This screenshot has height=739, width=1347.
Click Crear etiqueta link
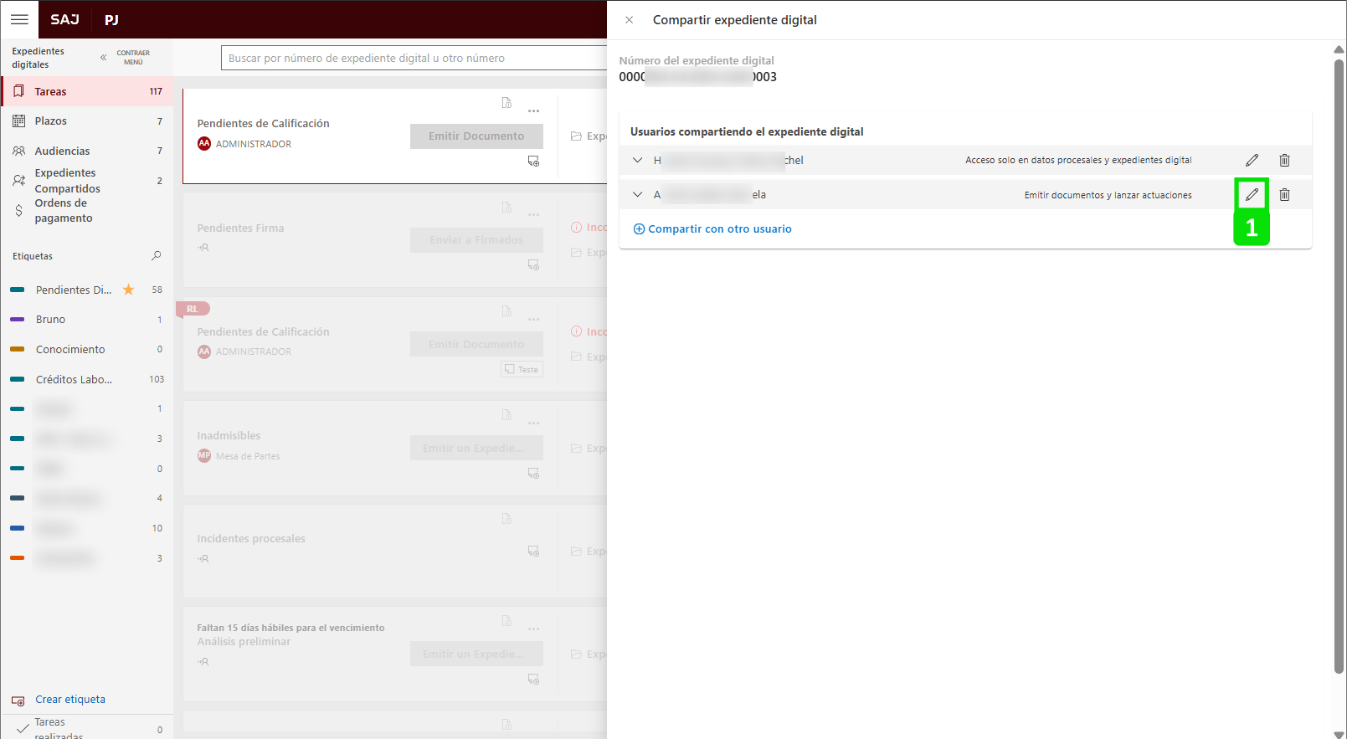[x=69, y=700]
